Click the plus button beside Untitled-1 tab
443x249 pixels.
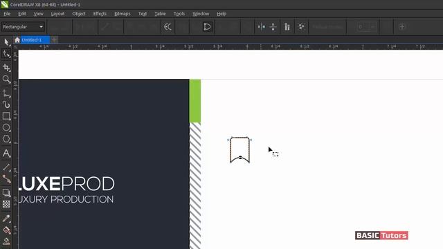[54, 40]
